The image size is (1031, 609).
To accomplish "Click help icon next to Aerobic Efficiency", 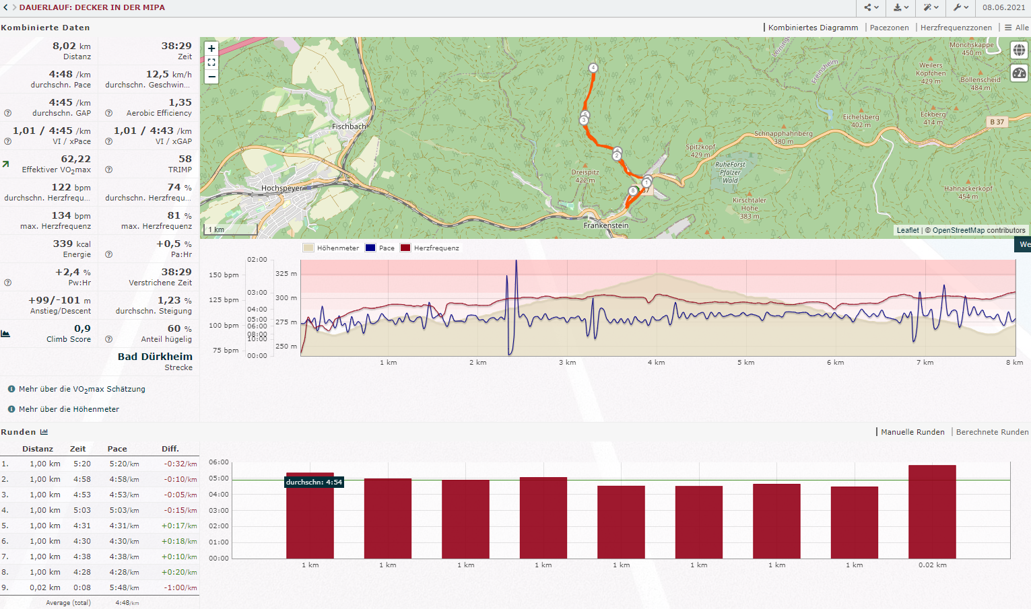I will click(x=109, y=113).
